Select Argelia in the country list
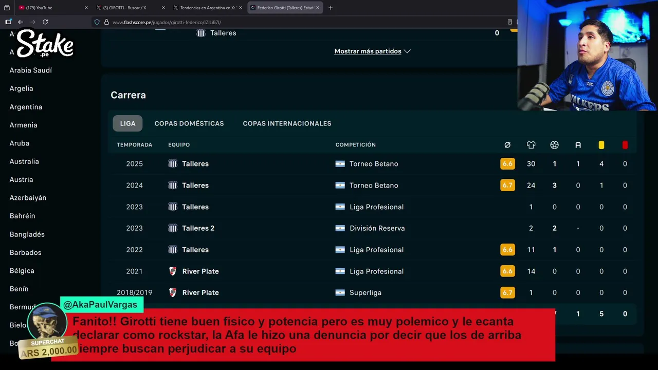 [21, 88]
